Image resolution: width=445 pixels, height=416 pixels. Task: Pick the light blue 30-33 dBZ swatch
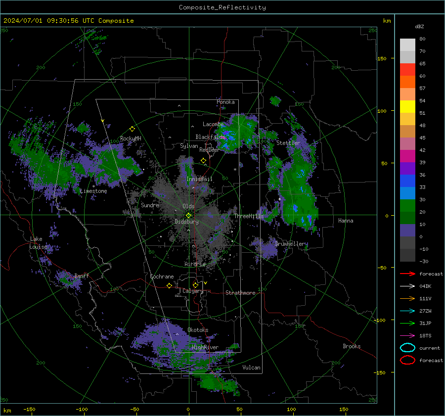point(407,193)
